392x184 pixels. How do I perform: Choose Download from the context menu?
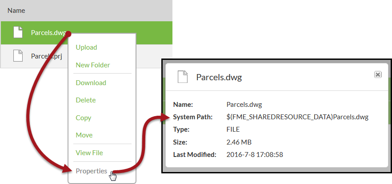pos(91,82)
